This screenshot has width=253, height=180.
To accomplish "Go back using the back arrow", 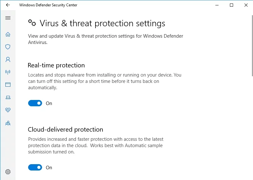I will [8, 5].
